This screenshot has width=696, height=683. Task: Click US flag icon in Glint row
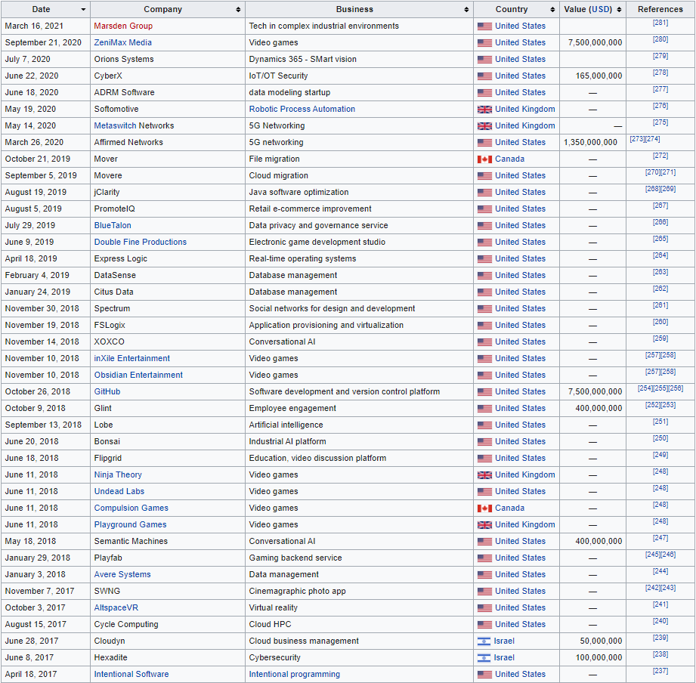click(x=484, y=408)
